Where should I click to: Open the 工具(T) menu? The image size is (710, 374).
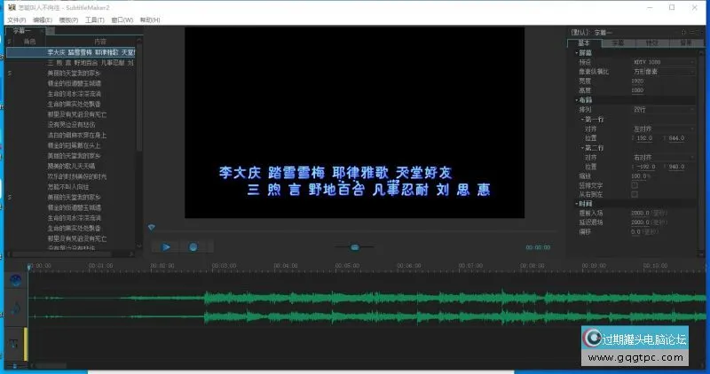(95, 19)
